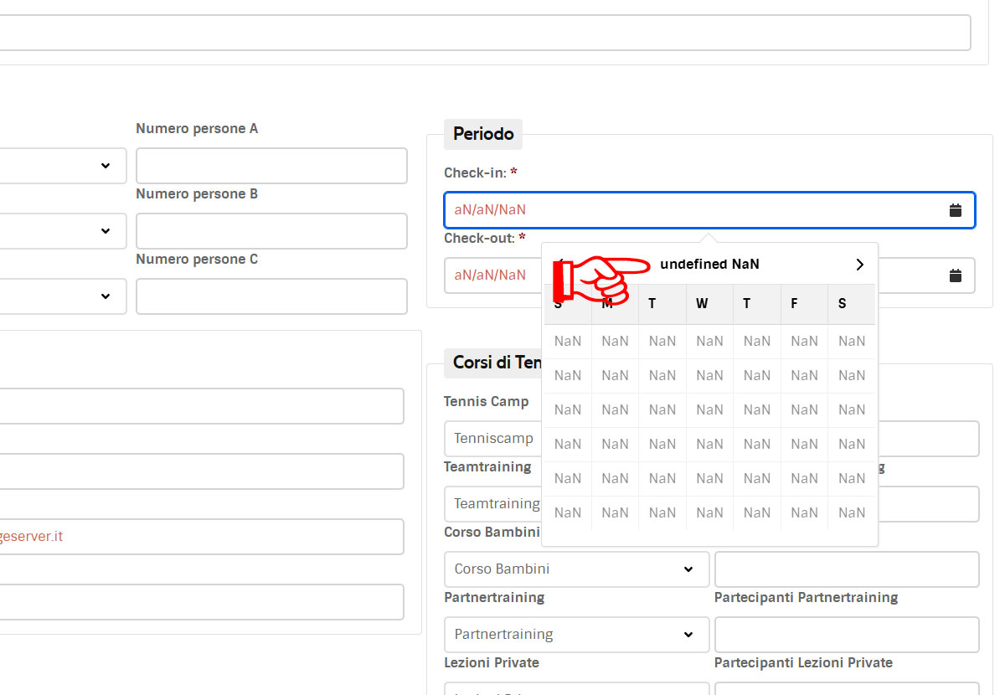The width and height of the screenshot is (1005, 695).
Task: Focus the Numero persone A field
Action: point(271,166)
